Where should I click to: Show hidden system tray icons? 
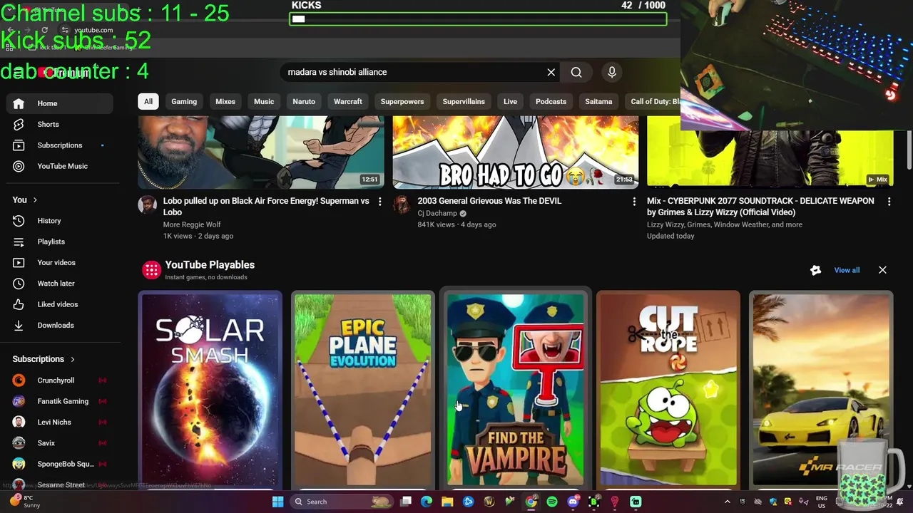(x=727, y=502)
